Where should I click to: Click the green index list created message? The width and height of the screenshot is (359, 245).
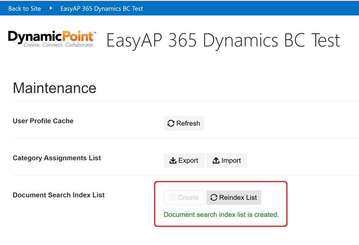click(x=221, y=214)
